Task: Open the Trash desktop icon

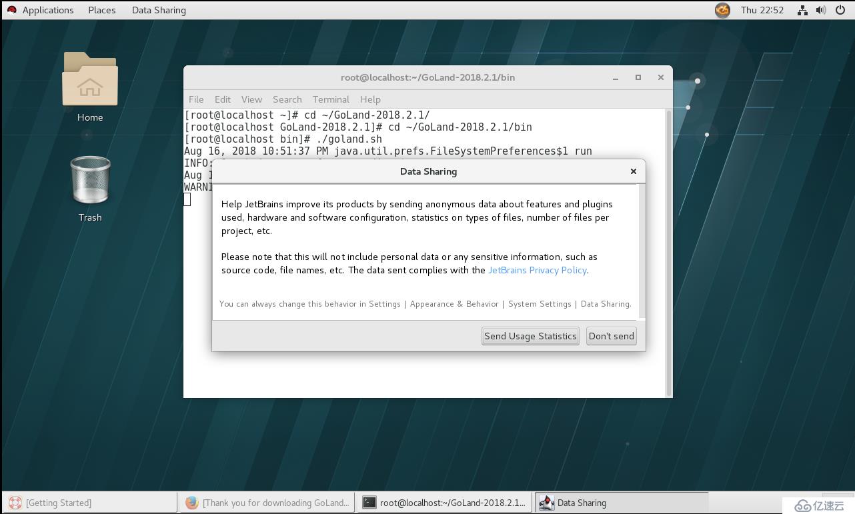Action: click(x=90, y=189)
